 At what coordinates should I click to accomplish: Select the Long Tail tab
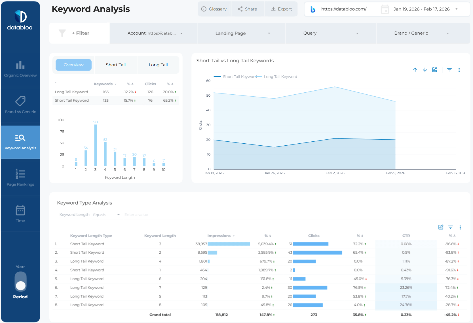[158, 65]
